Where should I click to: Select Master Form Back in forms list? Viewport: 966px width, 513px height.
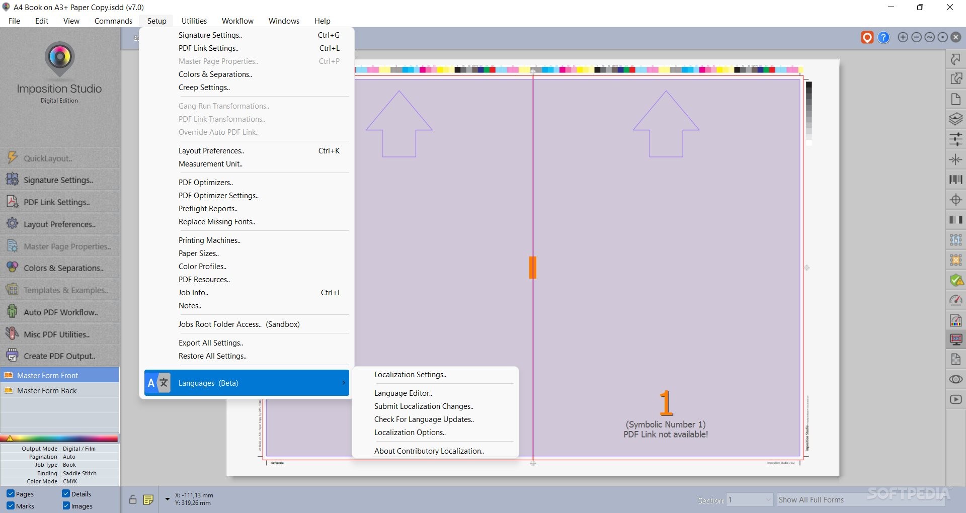coord(60,391)
